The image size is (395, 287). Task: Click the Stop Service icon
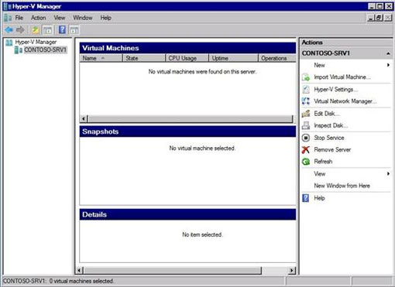point(306,138)
